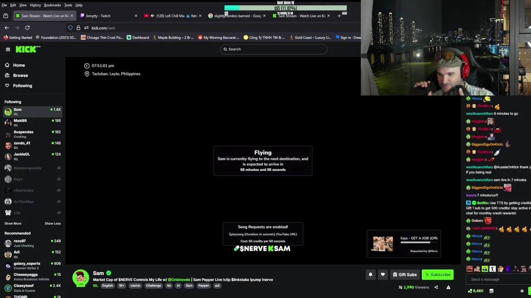Image resolution: width=531 pixels, height=298 pixels.
Task: Click the browser back arrow
Action: click(x=7, y=28)
